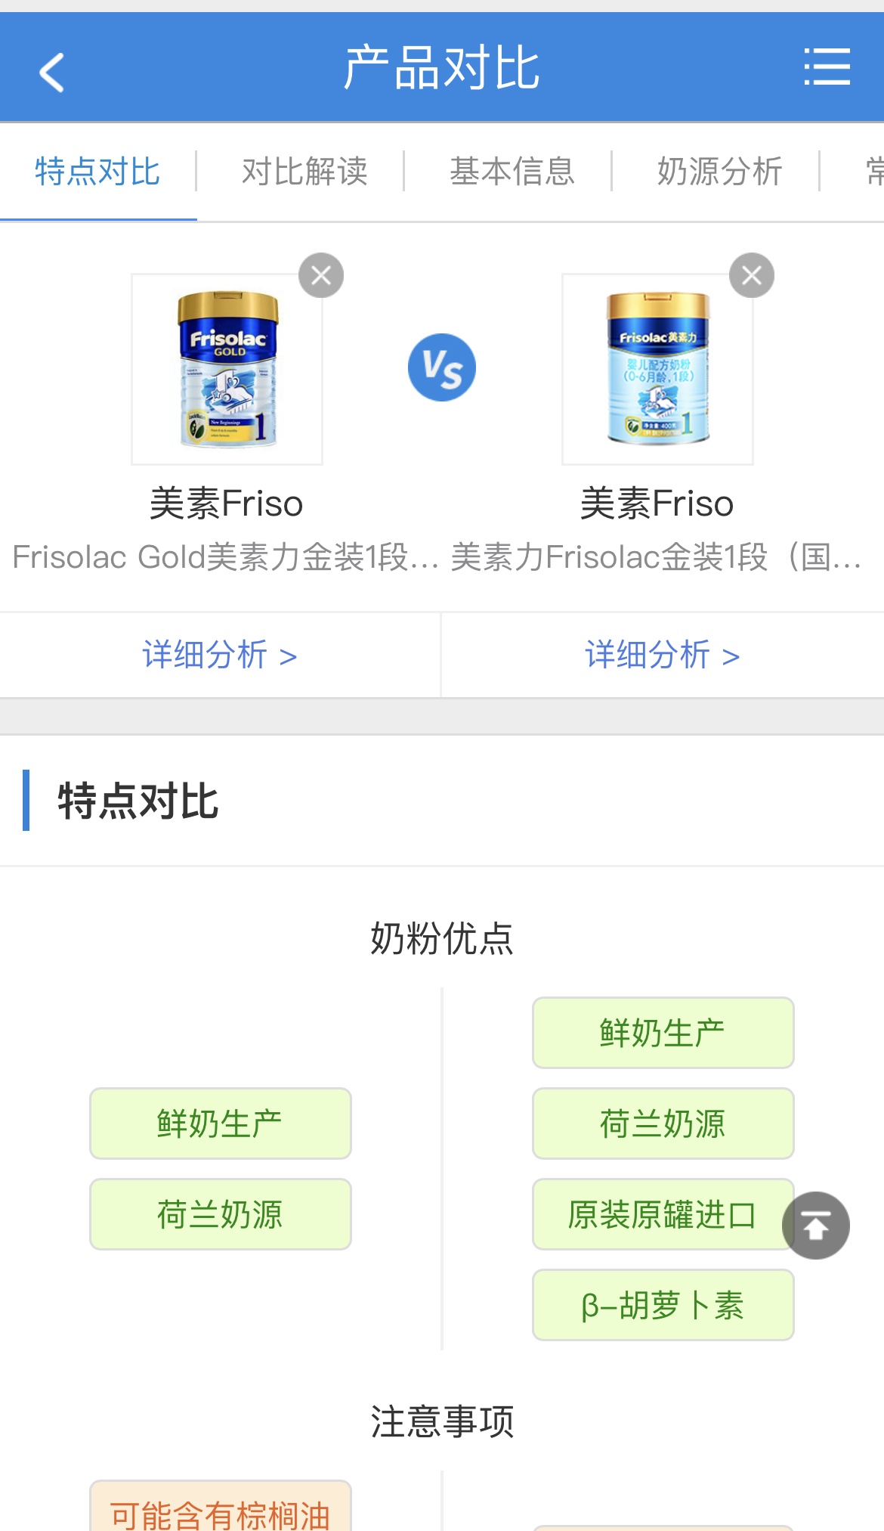Tap the Frisolac Gold can thumbnail
The width and height of the screenshot is (884, 1531).
click(x=227, y=369)
